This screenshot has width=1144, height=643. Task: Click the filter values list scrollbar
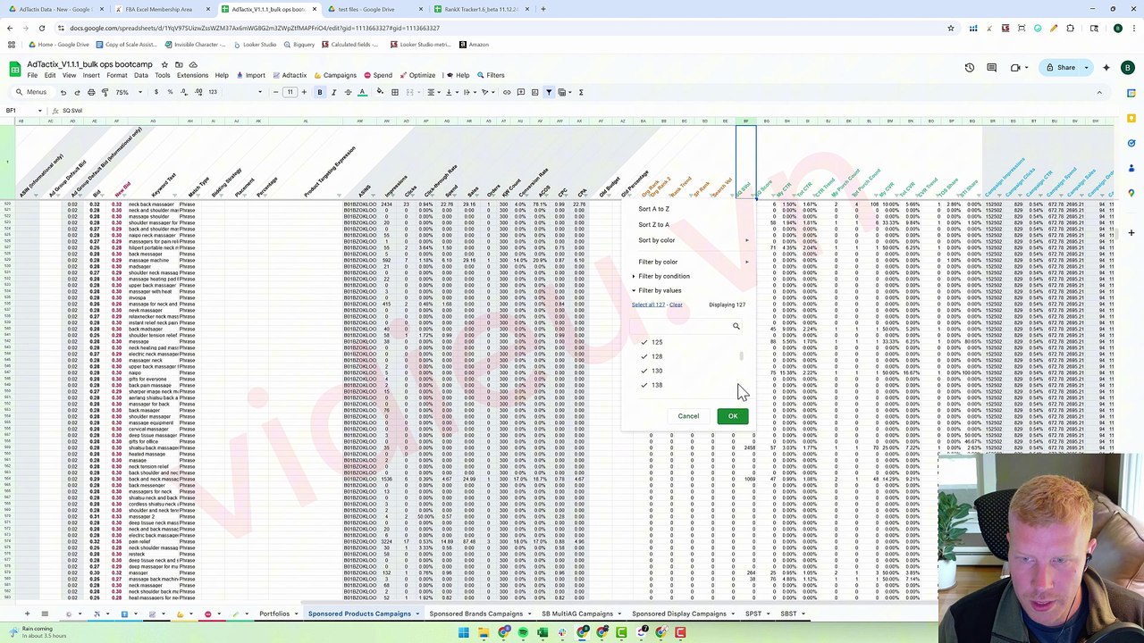pyautogui.click(x=741, y=357)
